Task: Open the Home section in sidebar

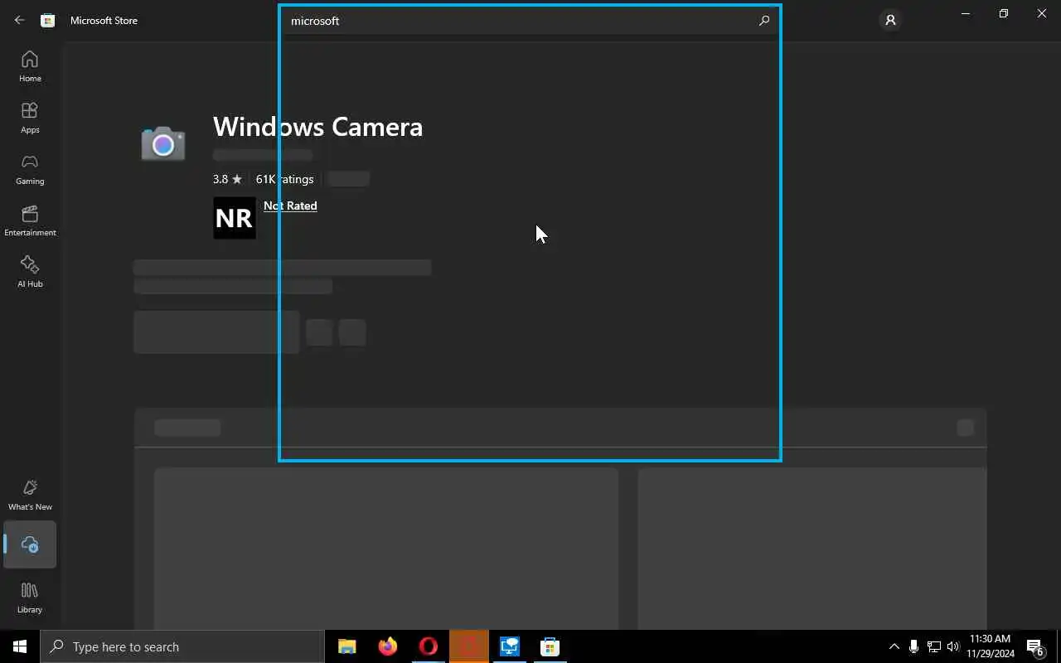Action: [30, 66]
